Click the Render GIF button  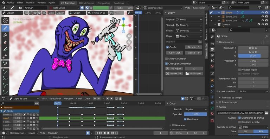click(174, 73)
